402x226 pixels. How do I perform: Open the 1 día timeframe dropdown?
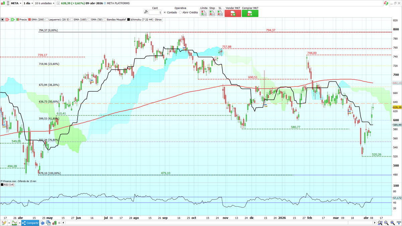[x=28, y=3]
